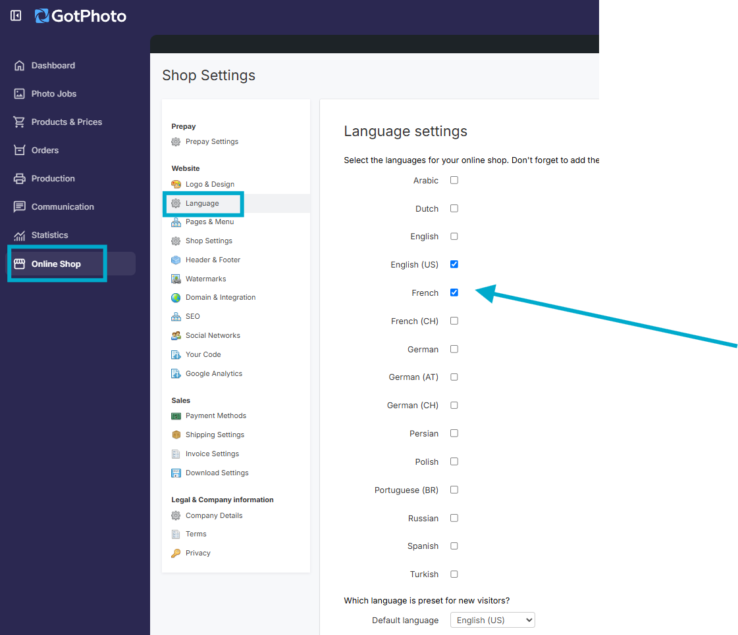Open Production in the sidebar
Viewport: 738px width, 635px height.
[x=53, y=179]
